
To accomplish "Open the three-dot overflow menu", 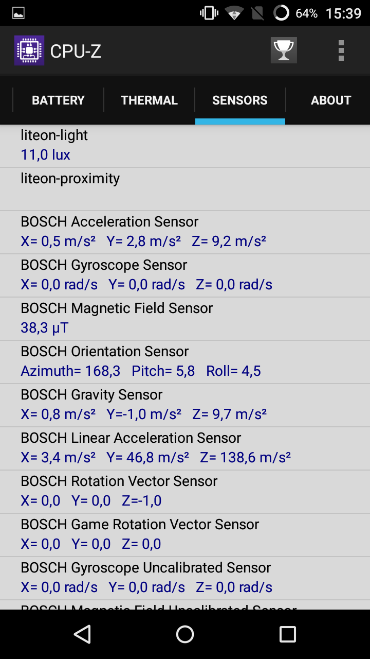I will click(341, 50).
